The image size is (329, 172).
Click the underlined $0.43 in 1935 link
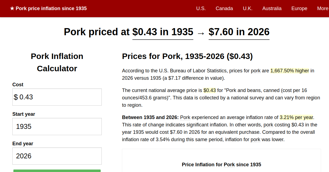(163, 32)
